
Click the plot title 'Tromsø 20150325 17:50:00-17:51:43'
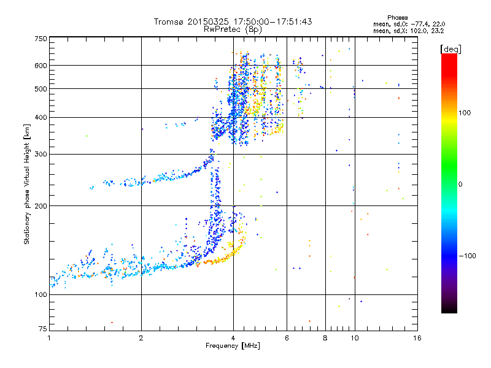point(233,21)
